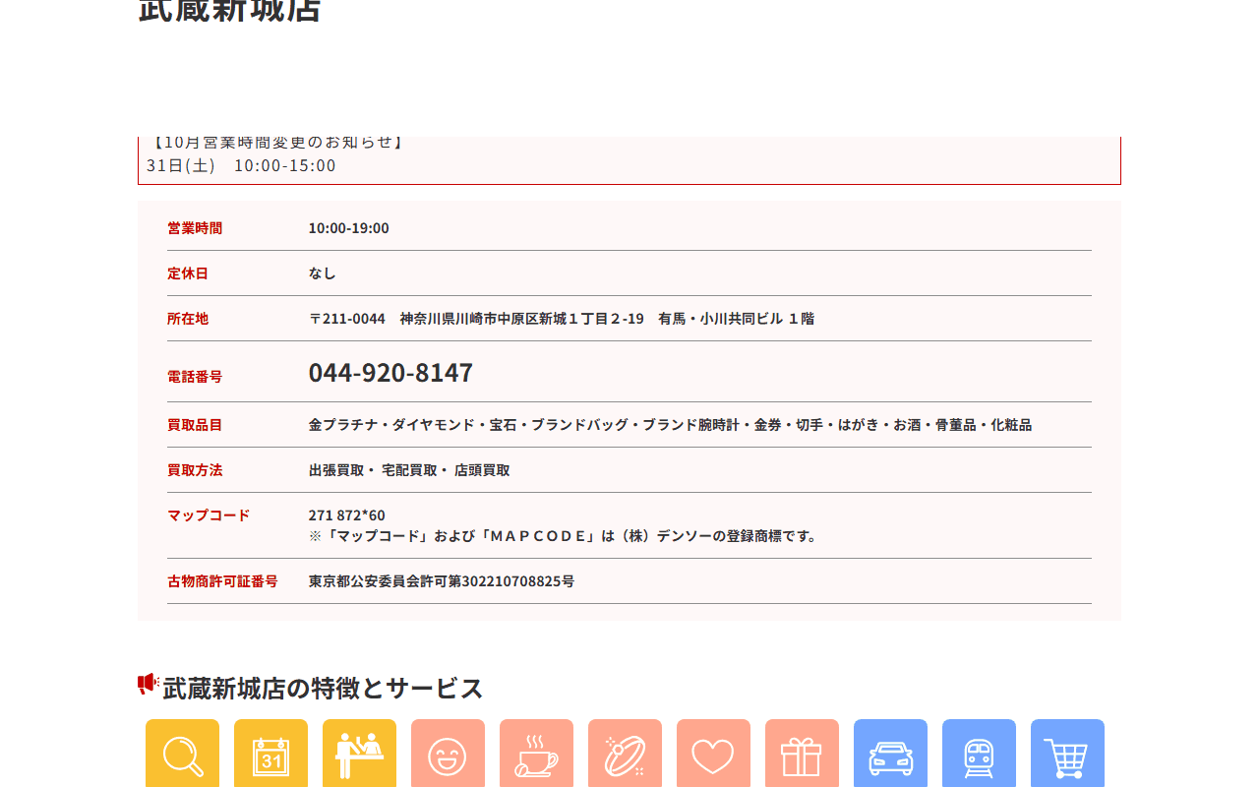This screenshot has width=1259, height=787.
Task: Click the license number 第302210708825号
Action: coord(511,581)
